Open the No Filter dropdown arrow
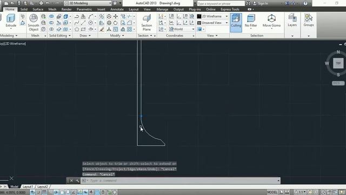Screen dimensions: 346x195 [x=251, y=29]
